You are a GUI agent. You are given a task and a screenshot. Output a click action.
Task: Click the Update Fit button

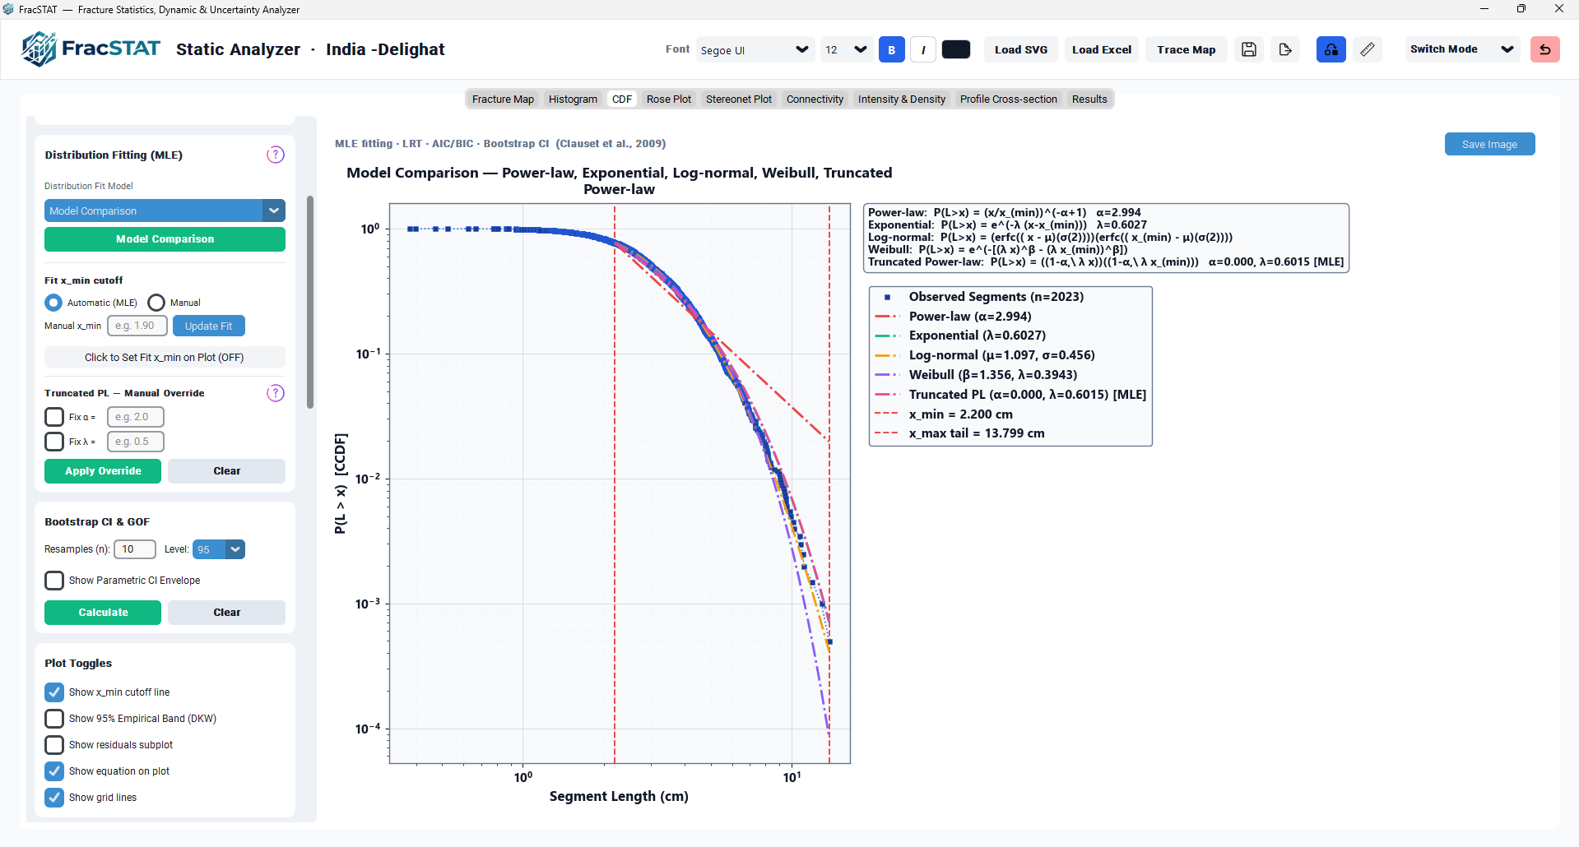pyautogui.click(x=208, y=326)
